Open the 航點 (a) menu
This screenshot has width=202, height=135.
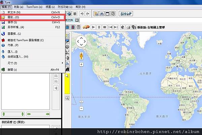click(19, 7)
